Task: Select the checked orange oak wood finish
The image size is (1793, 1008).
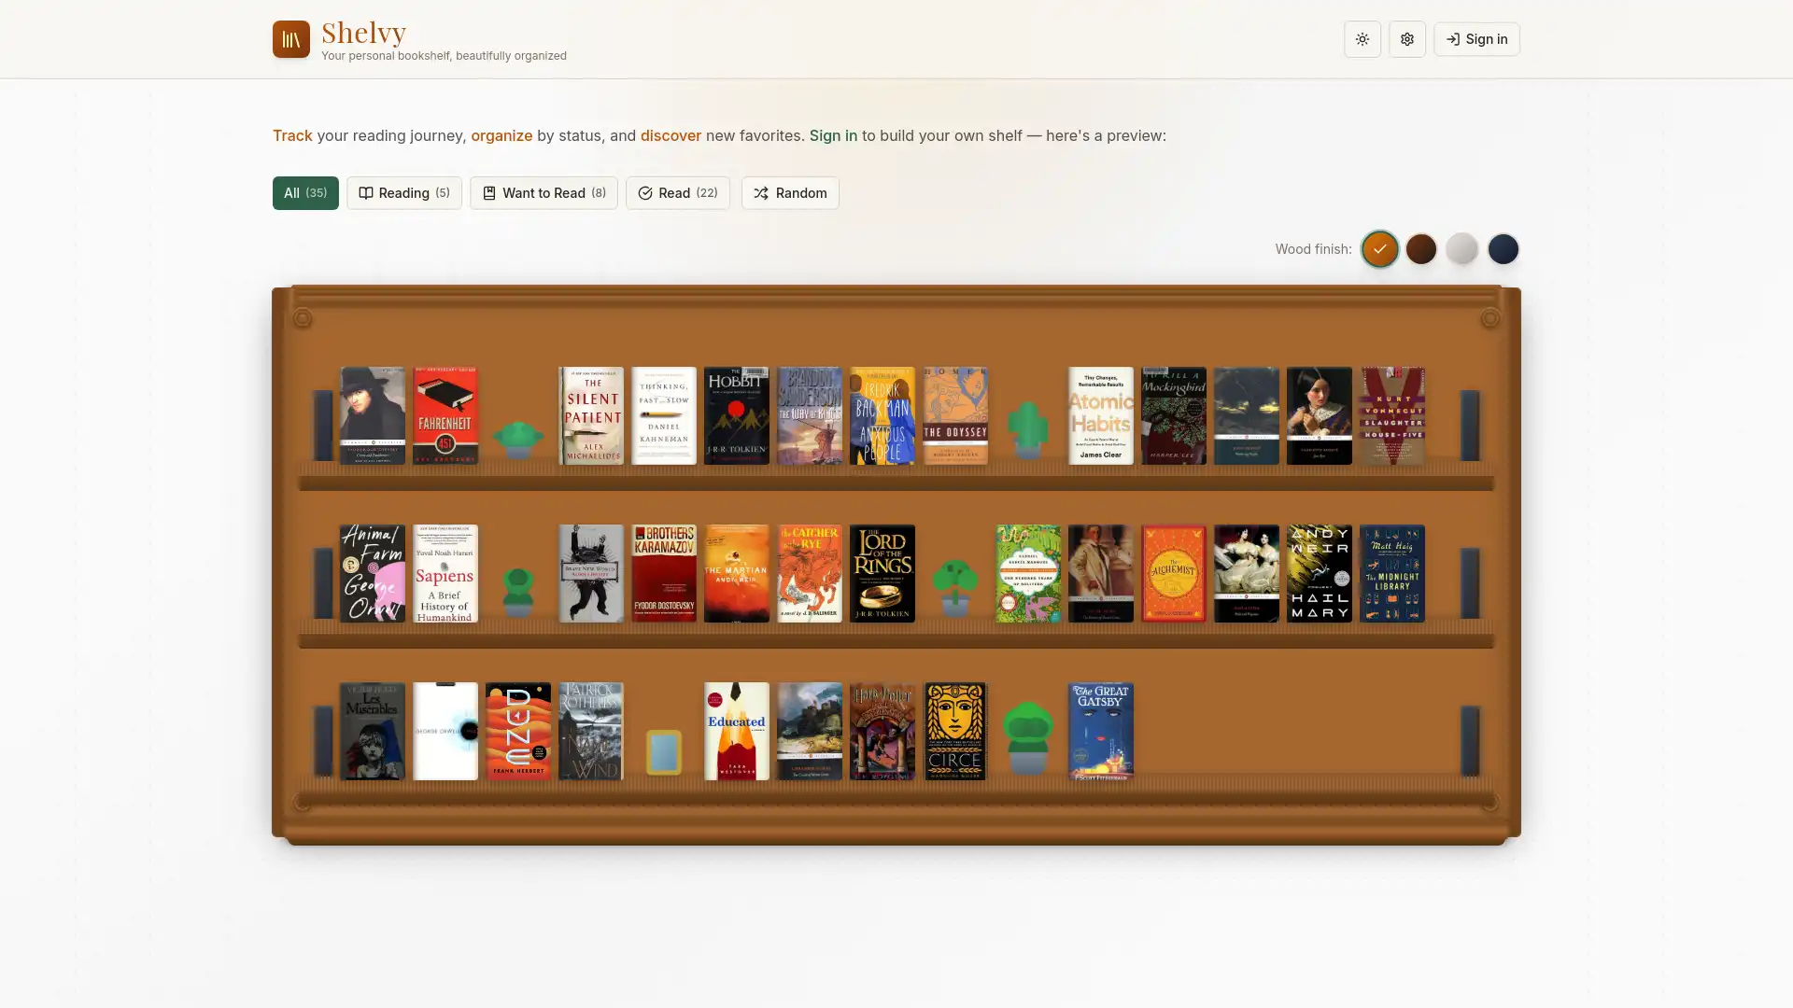Action: 1379,249
